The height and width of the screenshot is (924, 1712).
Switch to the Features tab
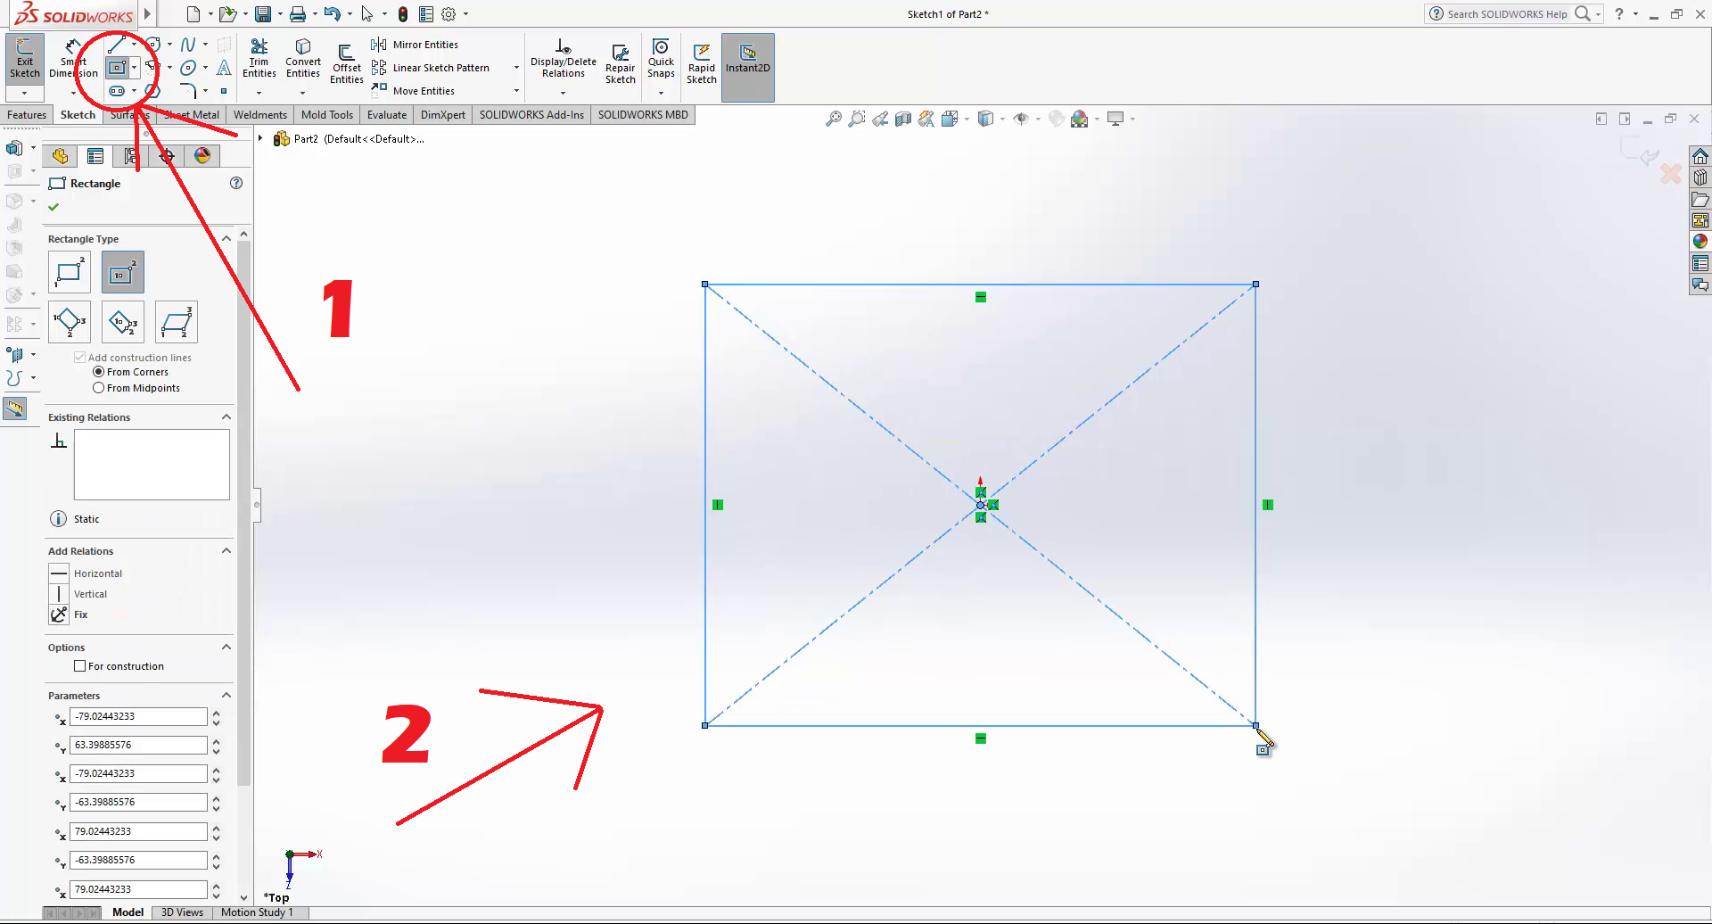pos(27,115)
